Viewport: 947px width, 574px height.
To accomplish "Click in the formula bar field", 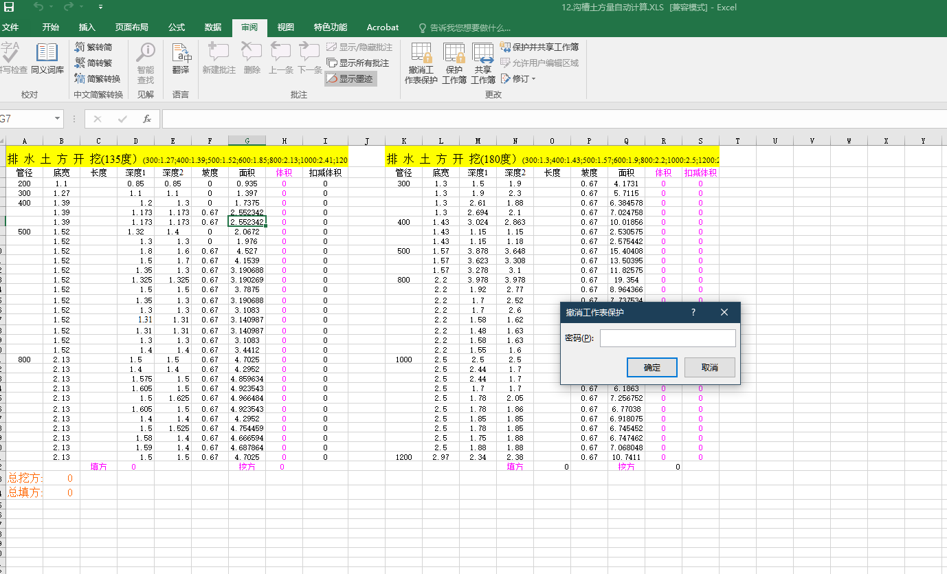I will point(553,118).
